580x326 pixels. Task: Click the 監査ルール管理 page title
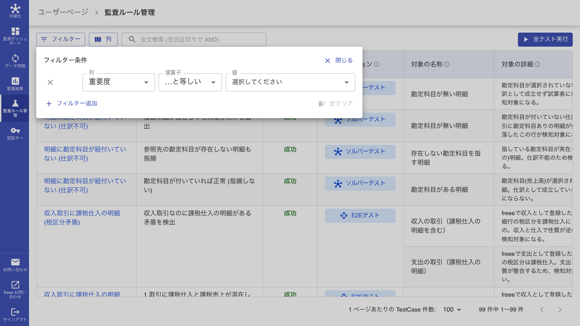(x=130, y=12)
